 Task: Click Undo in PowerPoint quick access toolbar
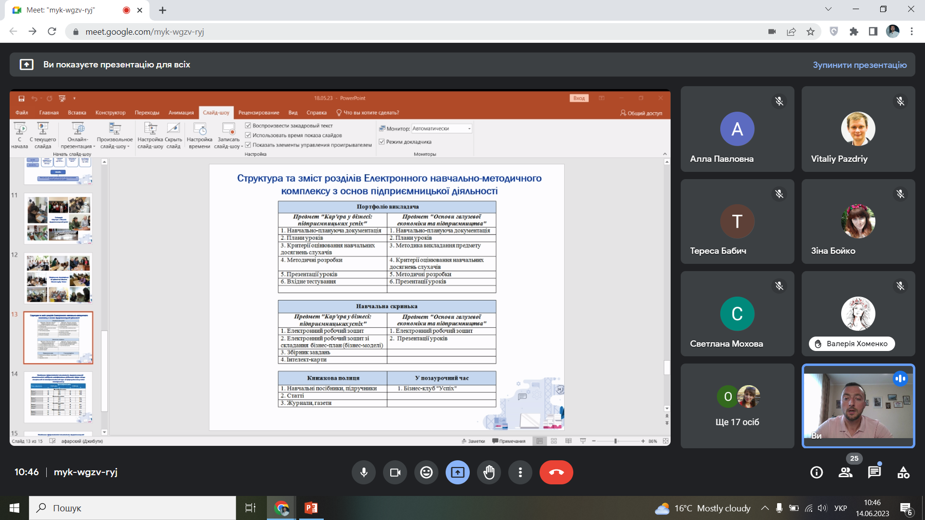point(34,98)
